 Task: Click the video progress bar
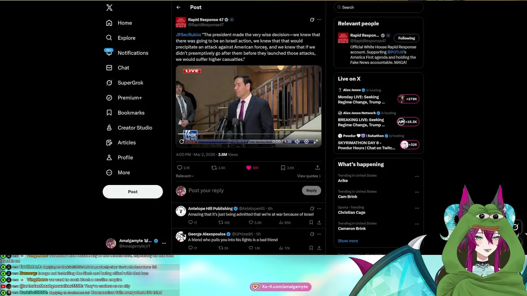coord(249,134)
